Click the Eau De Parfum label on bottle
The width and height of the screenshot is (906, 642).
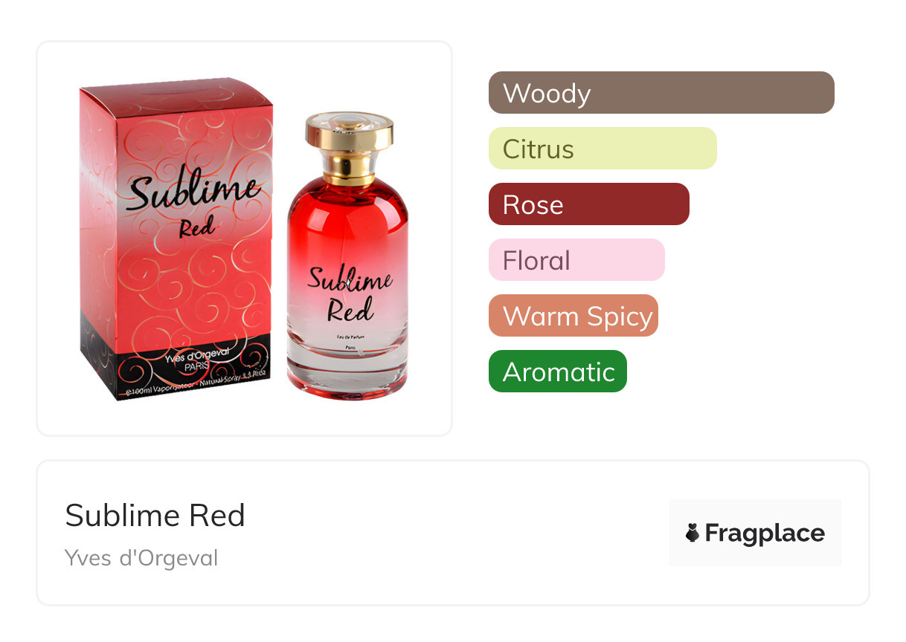pos(348,337)
